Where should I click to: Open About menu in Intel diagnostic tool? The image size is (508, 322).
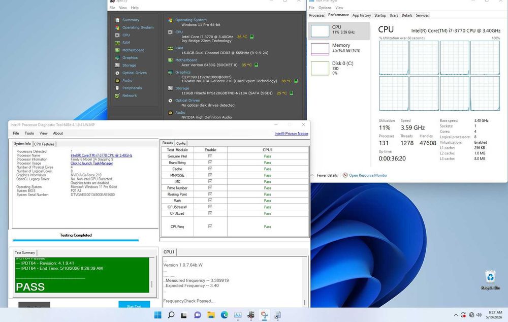click(x=58, y=133)
